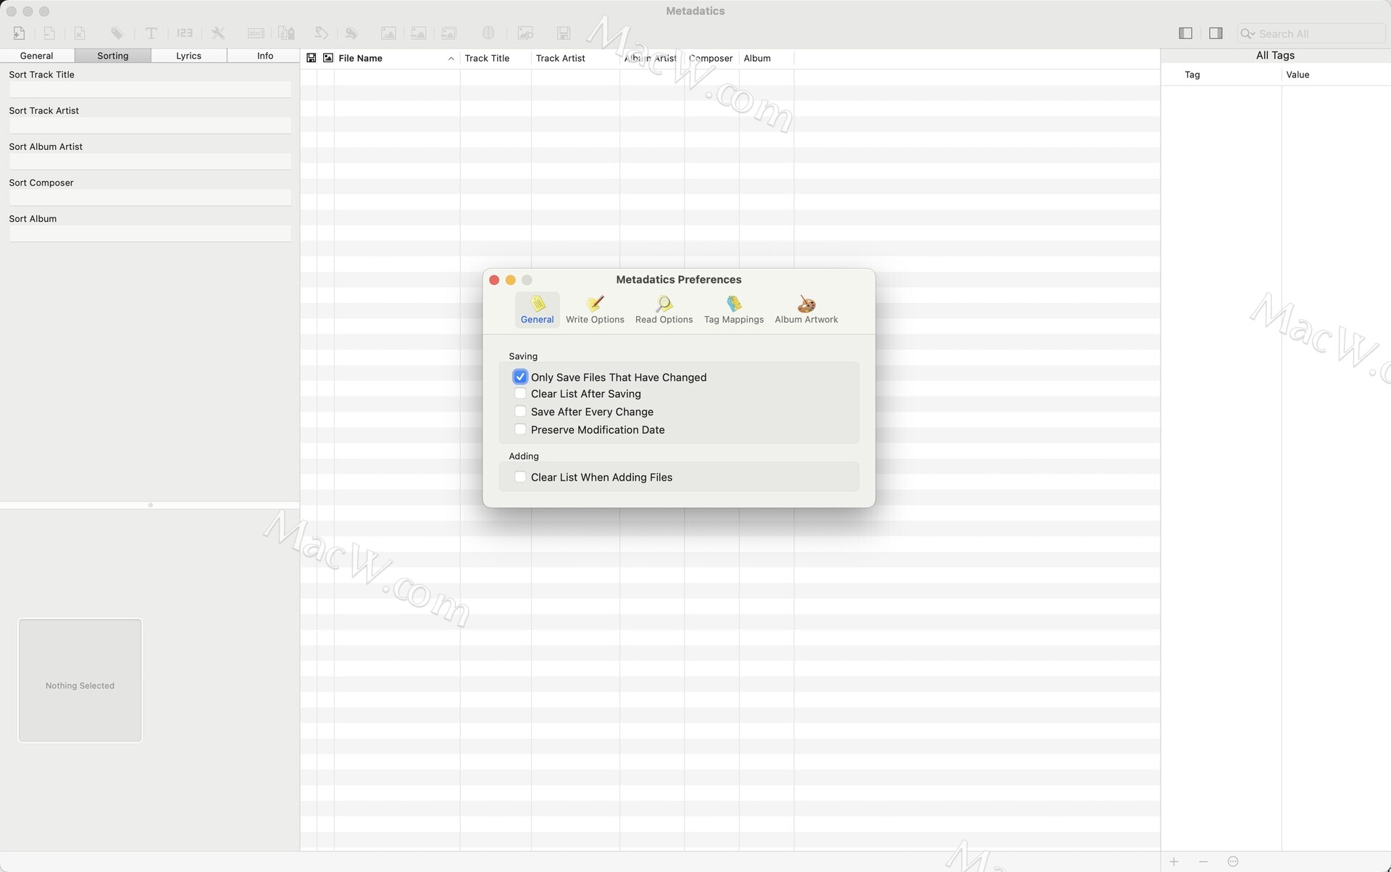Toggle File Name column sort arrow

pyautogui.click(x=451, y=59)
